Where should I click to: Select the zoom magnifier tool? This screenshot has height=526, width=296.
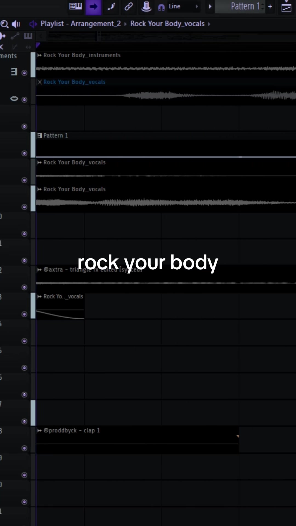point(4,24)
